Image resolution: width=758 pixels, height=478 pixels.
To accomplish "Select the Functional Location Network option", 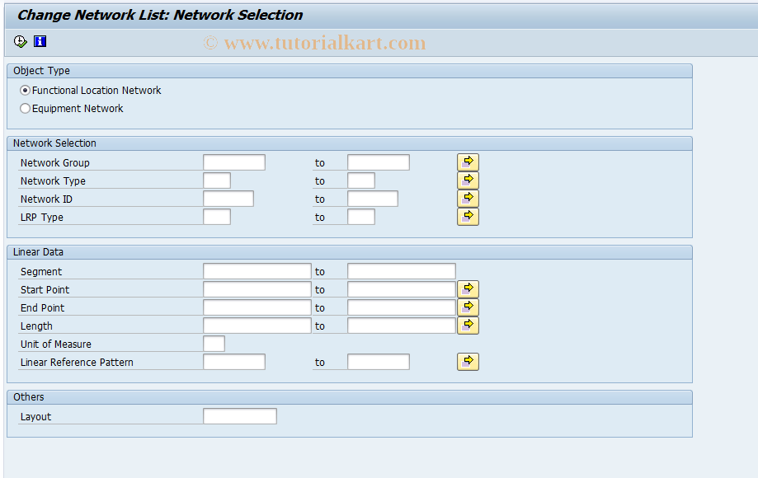I will pyautogui.click(x=25, y=90).
